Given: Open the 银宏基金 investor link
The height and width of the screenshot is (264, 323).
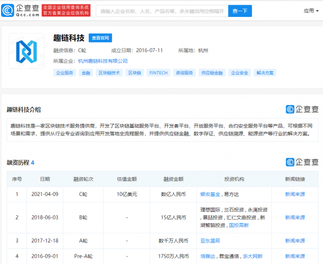Looking at the screenshot, I should pyautogui.click(x=210, y=194).
